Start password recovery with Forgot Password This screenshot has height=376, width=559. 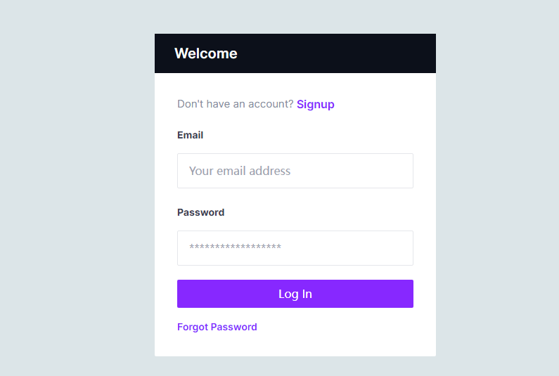tap(217, 327)
